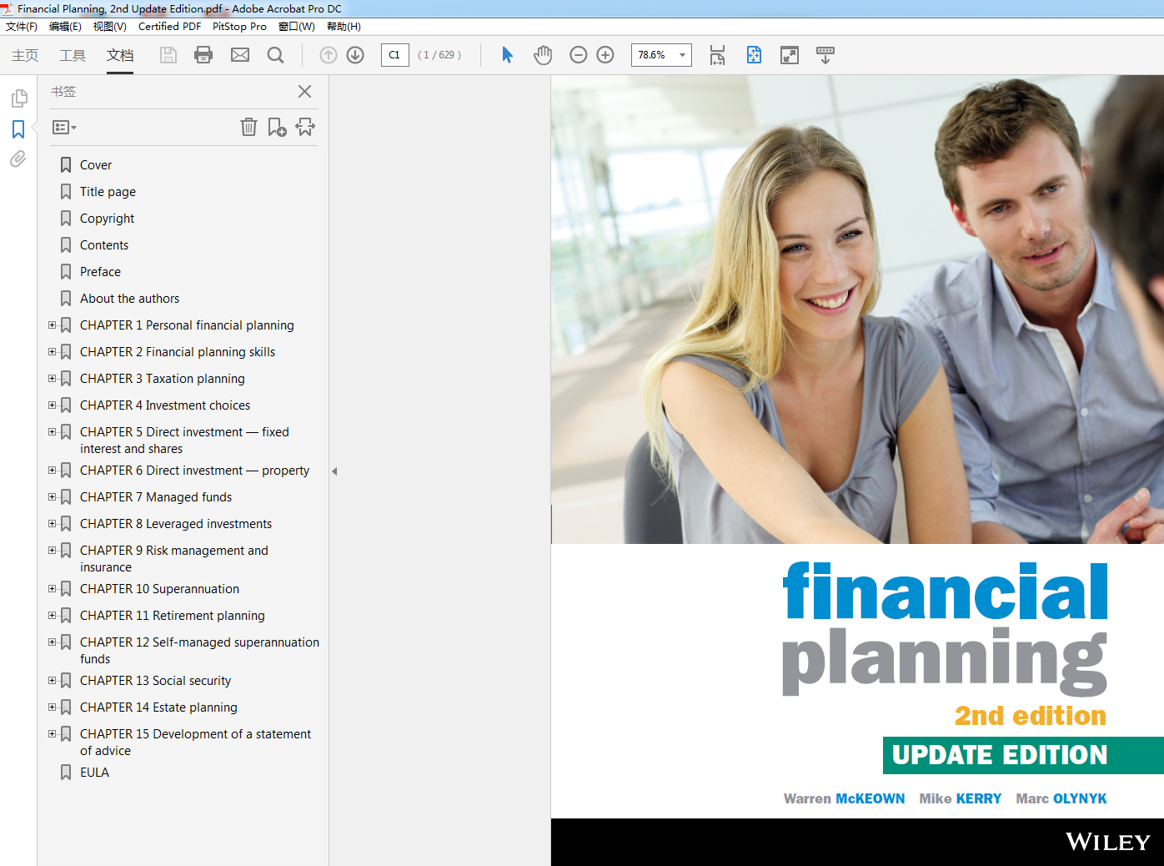Click fit one full page icon
The height and width of the screenshot is (866, 1164).
click(x=754, y=55)
